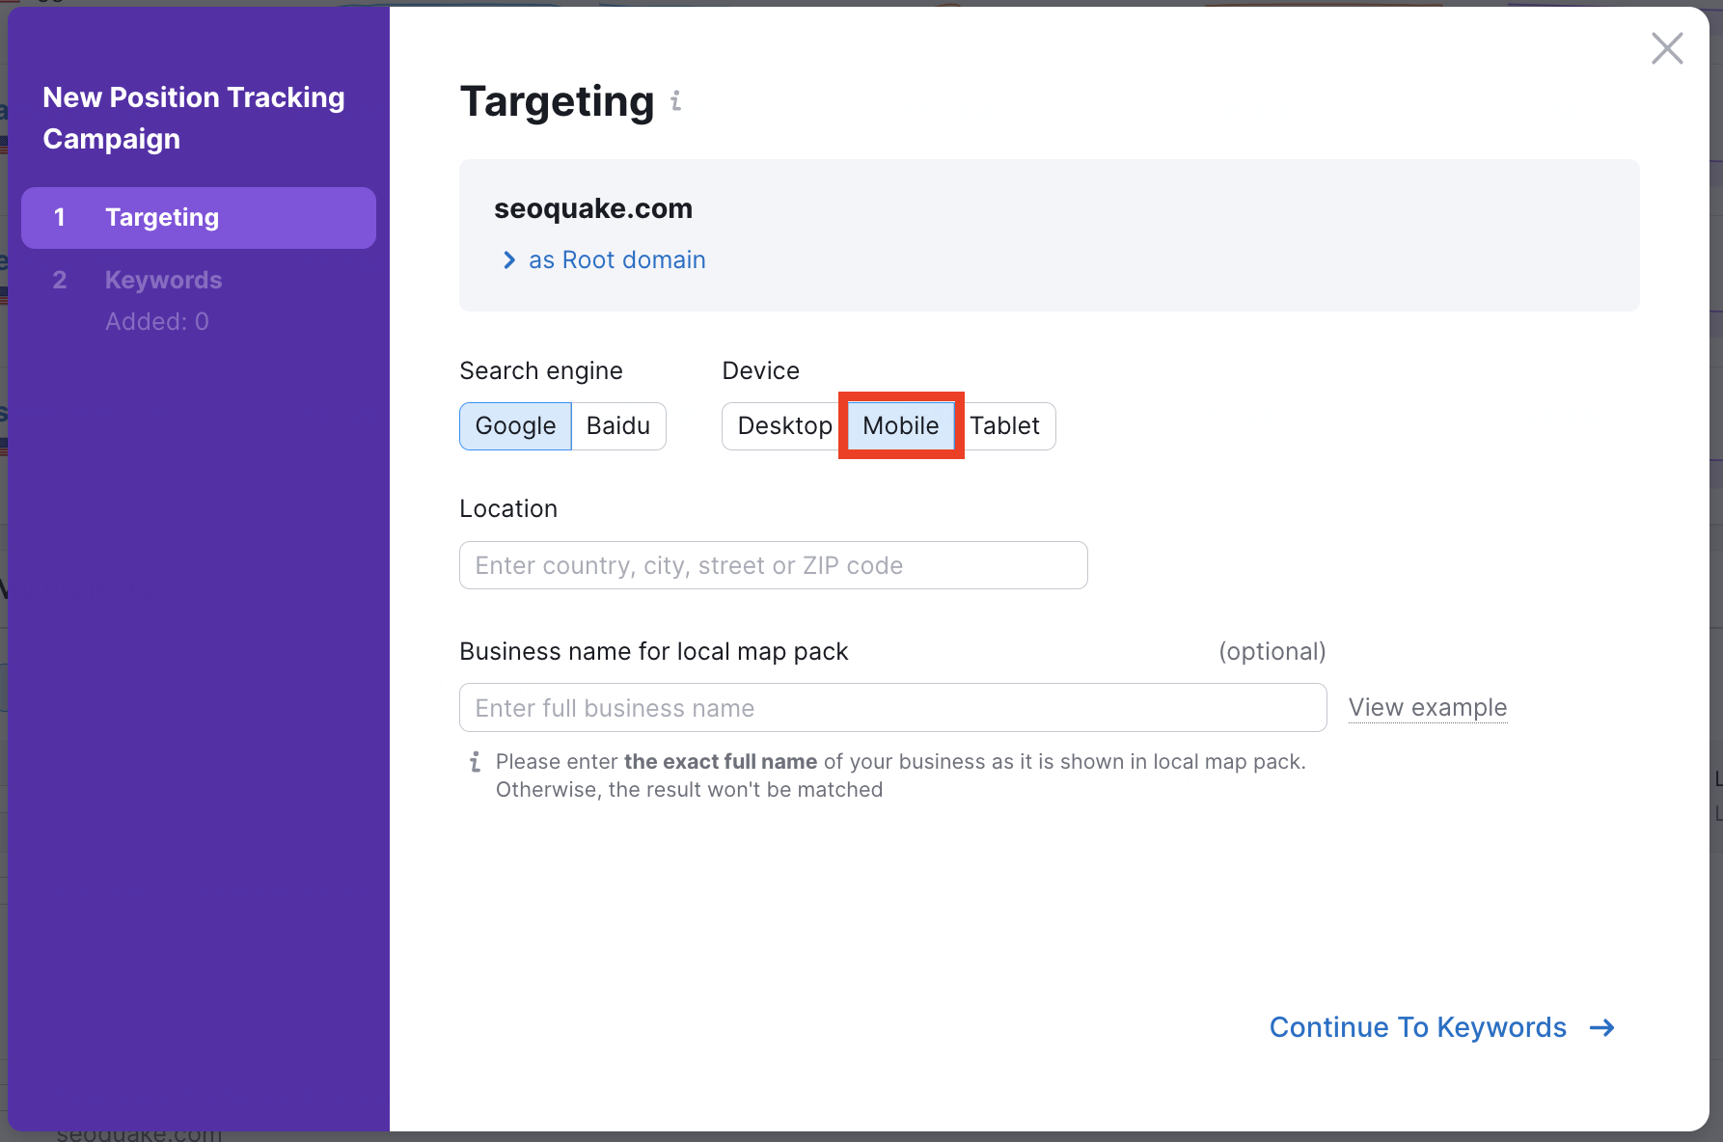Choose Tablet device
The height and width of the screenshot is (1142, 1723).
point(1005,426)
